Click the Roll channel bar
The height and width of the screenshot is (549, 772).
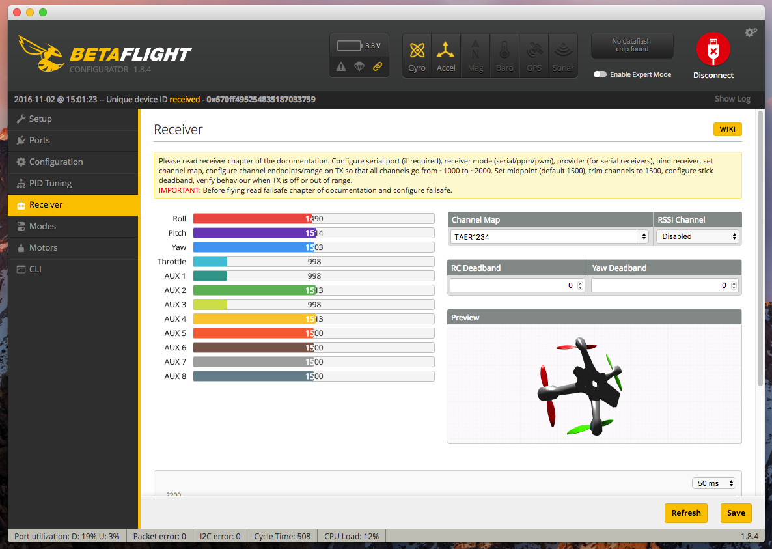click(314, 219)
